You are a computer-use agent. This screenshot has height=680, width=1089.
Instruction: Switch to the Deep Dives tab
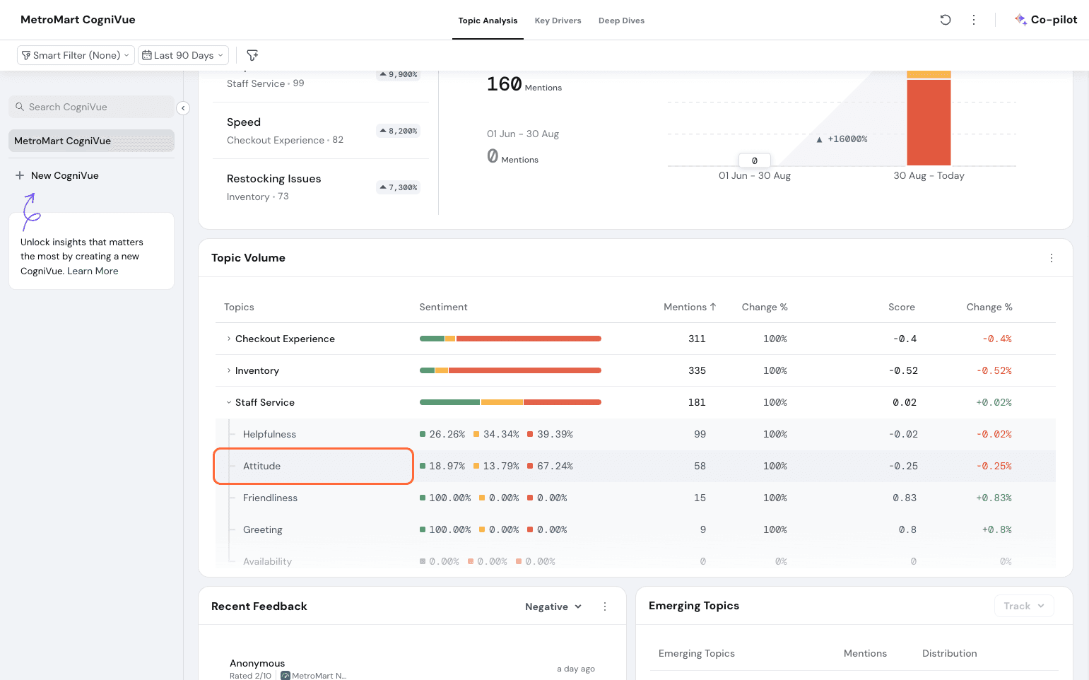(621, 20)
